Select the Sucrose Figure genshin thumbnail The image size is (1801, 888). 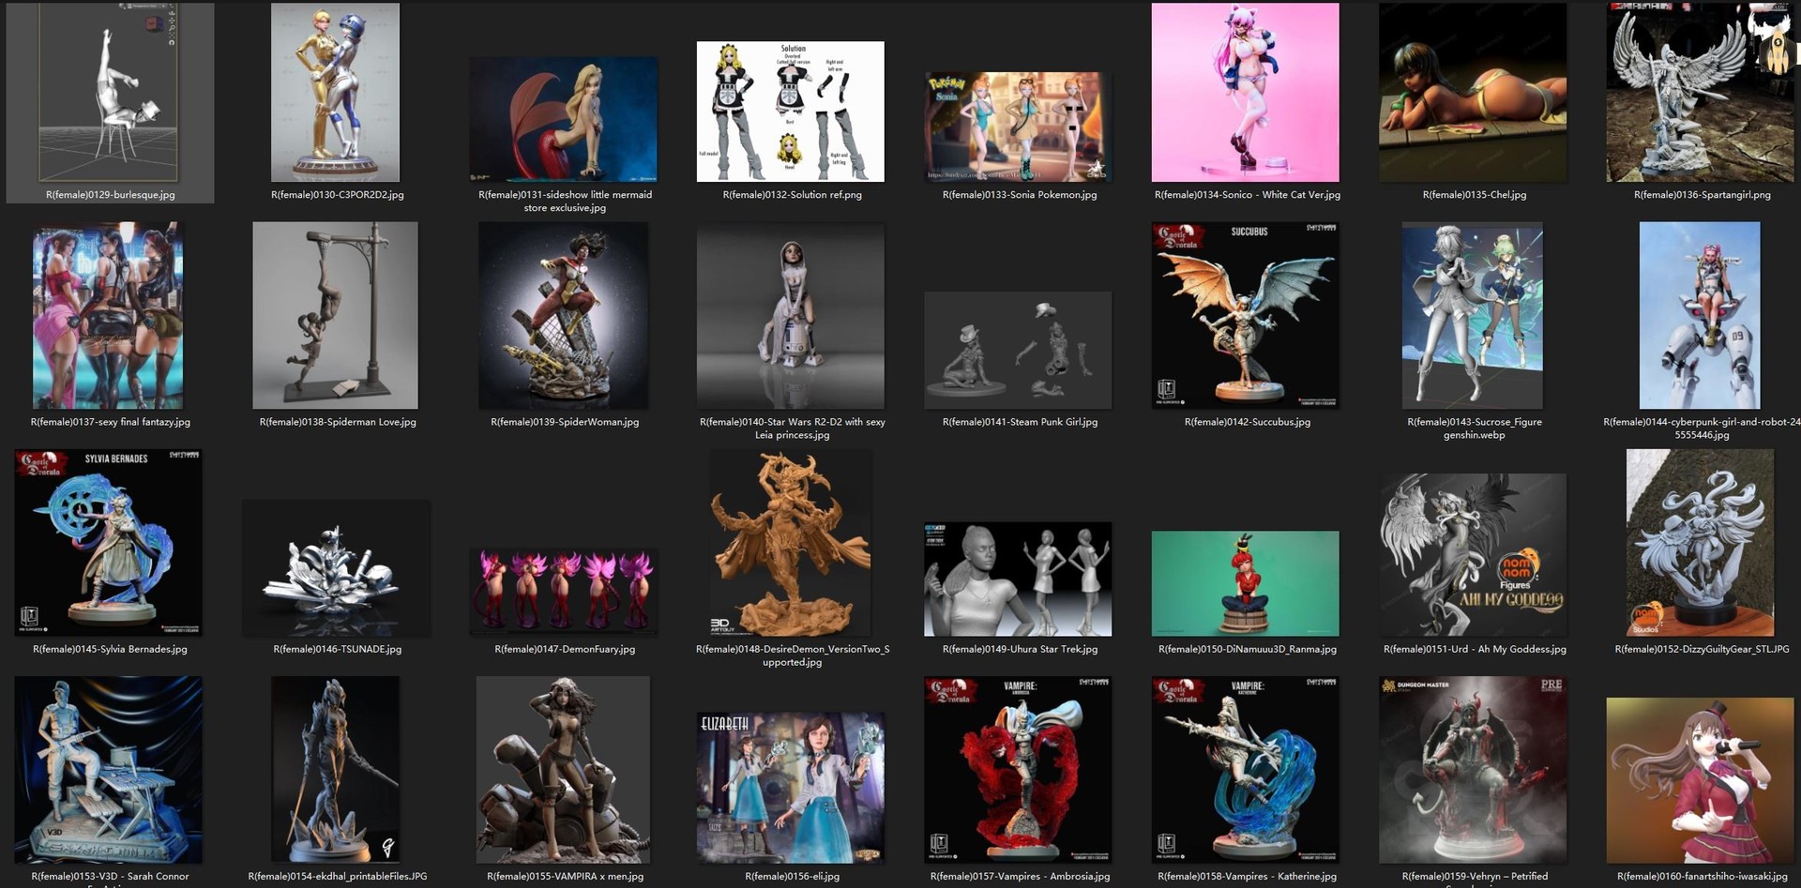[1473, 315]
